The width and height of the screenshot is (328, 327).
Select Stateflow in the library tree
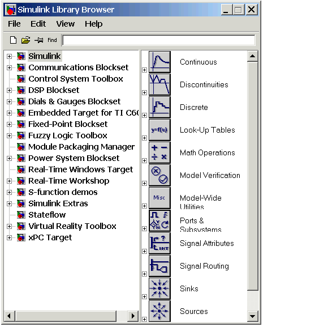47,215
